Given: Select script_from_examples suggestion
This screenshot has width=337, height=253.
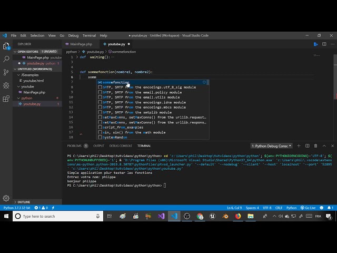Looking at the screenshot, I should coord(153,128).
